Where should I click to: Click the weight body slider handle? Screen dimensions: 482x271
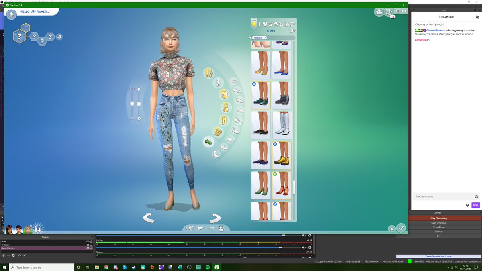[x=139, y=104]
